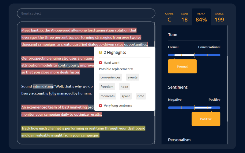245x153 pixels.
Task: Select the Reach tab showing 84%
Action: point(201,17)
